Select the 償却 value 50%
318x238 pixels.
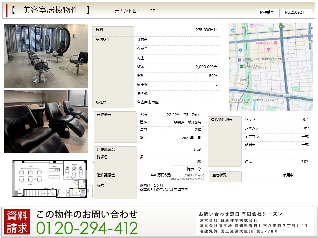[213, 76]
